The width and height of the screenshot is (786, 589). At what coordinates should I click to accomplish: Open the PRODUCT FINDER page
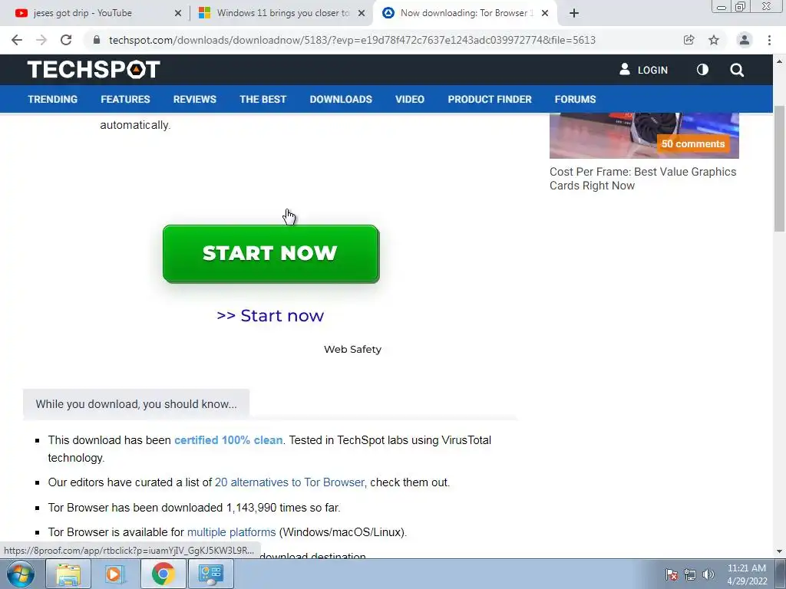(x=490, y=99)
